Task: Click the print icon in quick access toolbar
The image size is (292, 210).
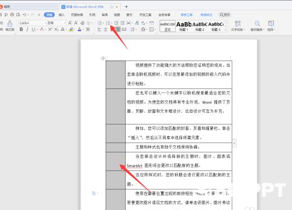Action: [x=12, y=15]
